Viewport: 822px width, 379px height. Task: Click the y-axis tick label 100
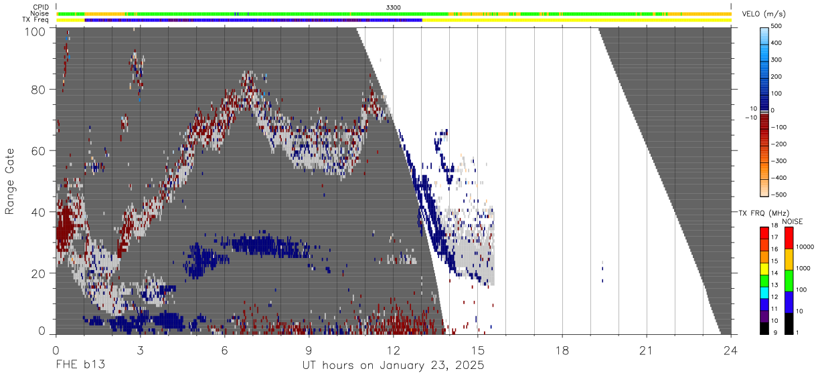35,31
